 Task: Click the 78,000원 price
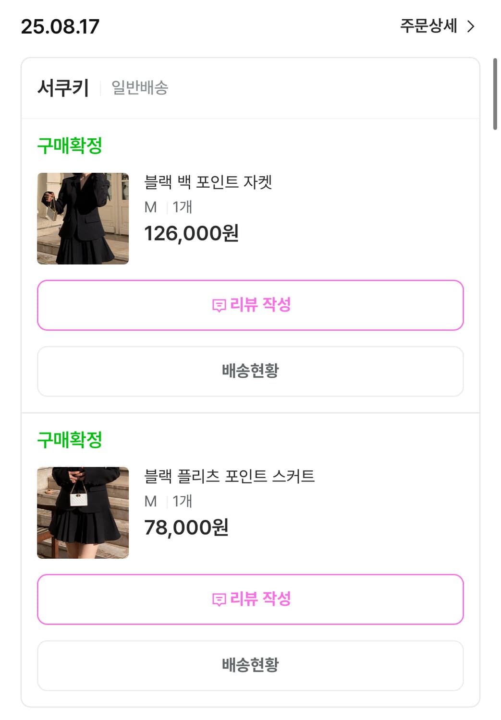pos(186,528)
